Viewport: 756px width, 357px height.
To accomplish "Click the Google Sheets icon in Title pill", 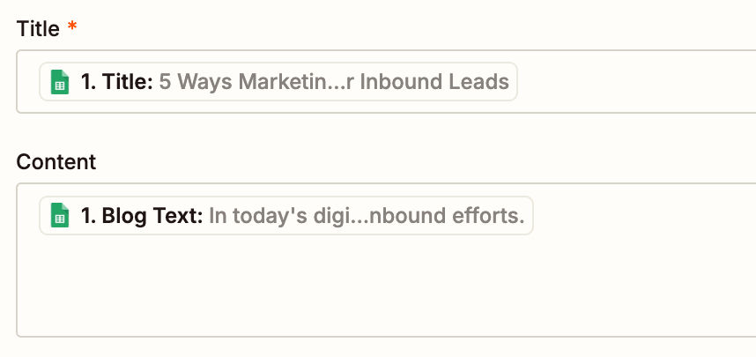I will [60, 82].
